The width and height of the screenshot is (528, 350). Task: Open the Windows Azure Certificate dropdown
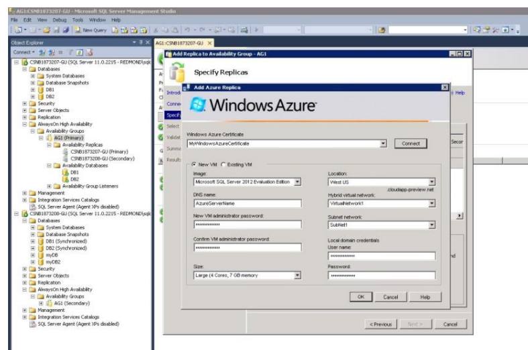coord(383,143)
